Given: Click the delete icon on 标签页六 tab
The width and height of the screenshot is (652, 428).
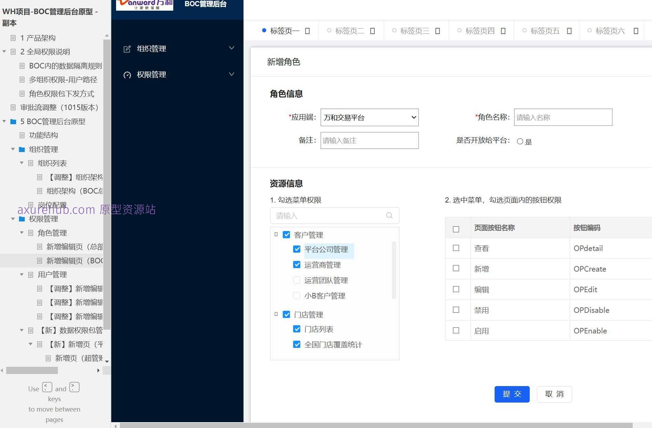Looking at the screenshot, I should coord(635,31).
